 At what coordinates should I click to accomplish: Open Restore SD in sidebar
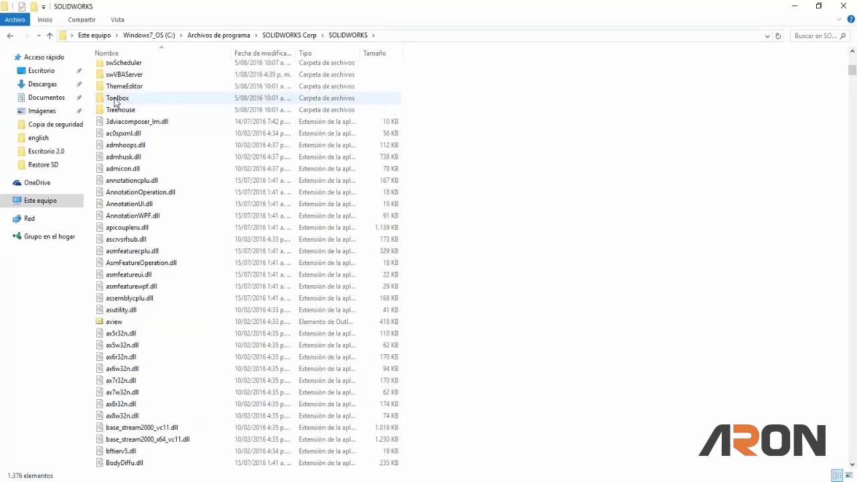(x=43, y=165)
